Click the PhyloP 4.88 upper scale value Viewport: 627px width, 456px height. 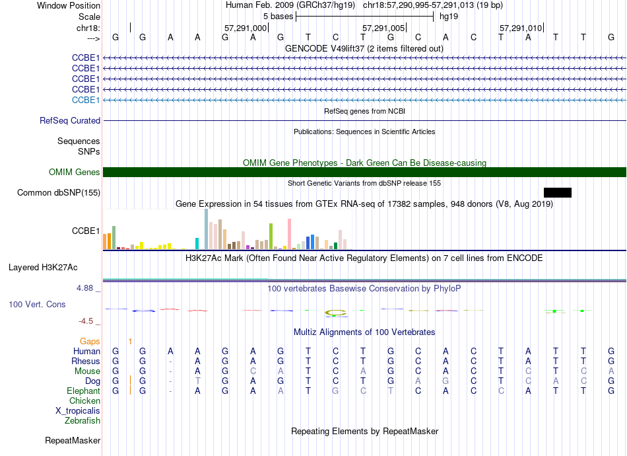pyautogui.click(x=84, y=288)
